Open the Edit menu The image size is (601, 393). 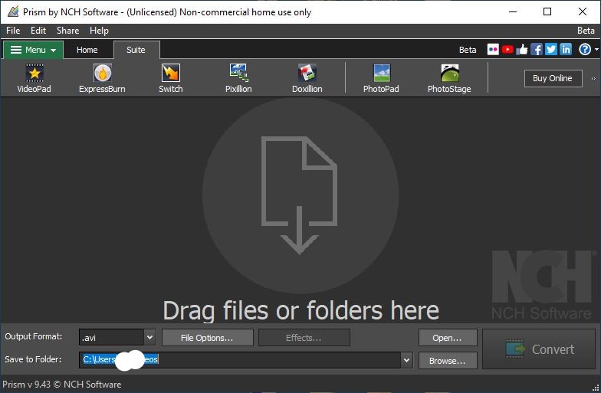click(x=38, y=31)
